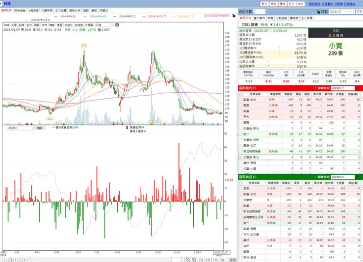Click the 今天 button beside the date
This screenshot has width=363, height=262.
pos(360,12)
